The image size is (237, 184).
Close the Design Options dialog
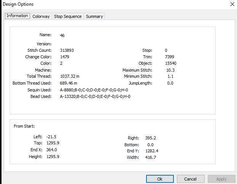[232, 4]
